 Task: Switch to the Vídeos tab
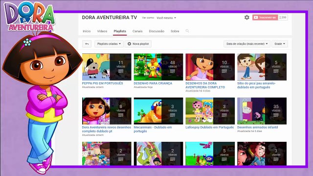coord(102,31)
